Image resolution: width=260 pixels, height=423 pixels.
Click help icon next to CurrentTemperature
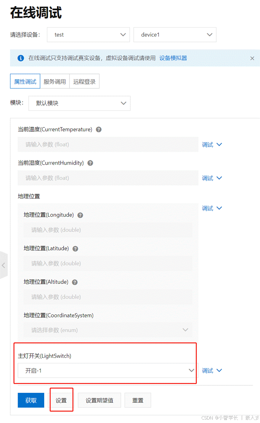pyautogui.click(x=99, y=130)
